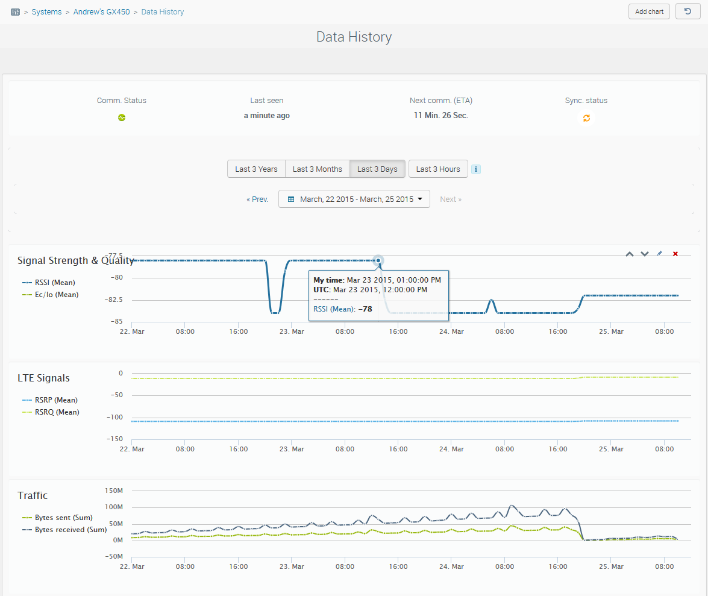
Task: Click the reset/undo button at top right
Action: (x=688, y=11)
